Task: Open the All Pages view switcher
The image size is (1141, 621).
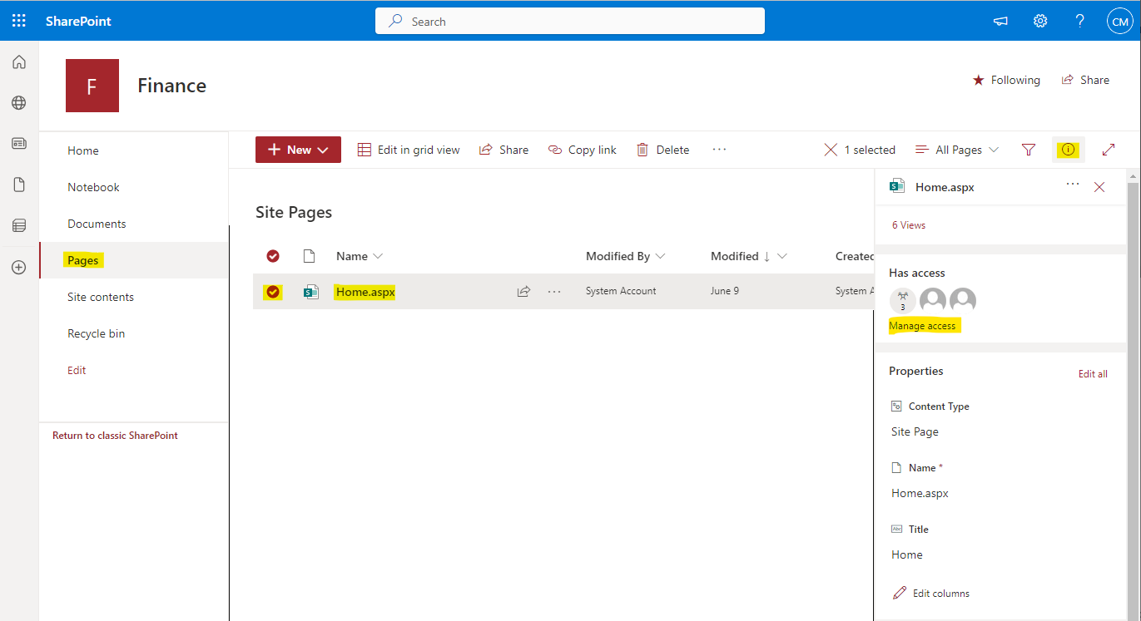Action: click(956, 149)
